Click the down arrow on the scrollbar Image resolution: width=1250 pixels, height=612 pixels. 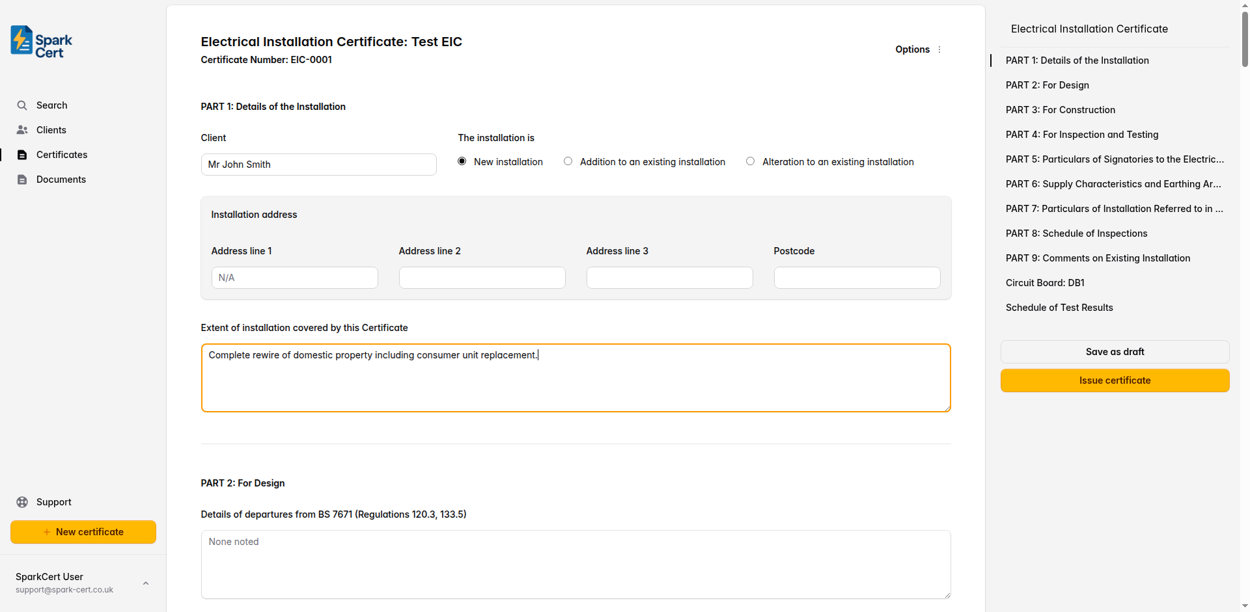point(1243,605)
